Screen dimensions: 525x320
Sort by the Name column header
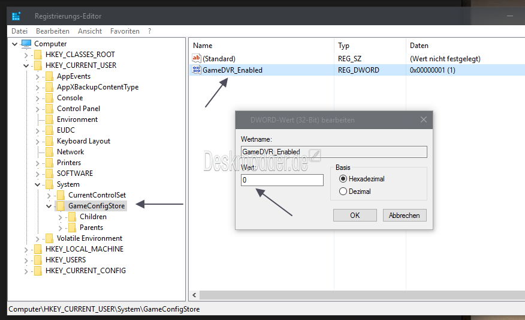203,46
